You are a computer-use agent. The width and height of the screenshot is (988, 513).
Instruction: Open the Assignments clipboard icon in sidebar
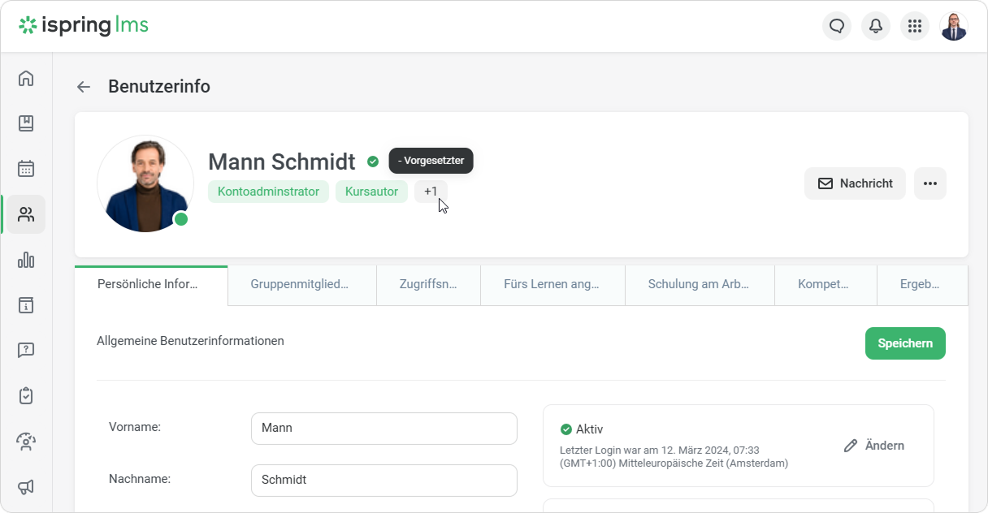26,396
